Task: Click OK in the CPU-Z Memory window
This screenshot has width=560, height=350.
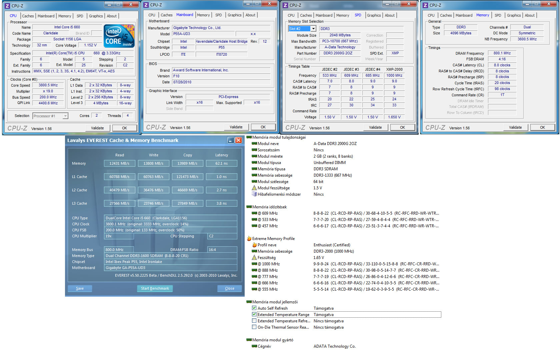Action: tap(542, 127)
